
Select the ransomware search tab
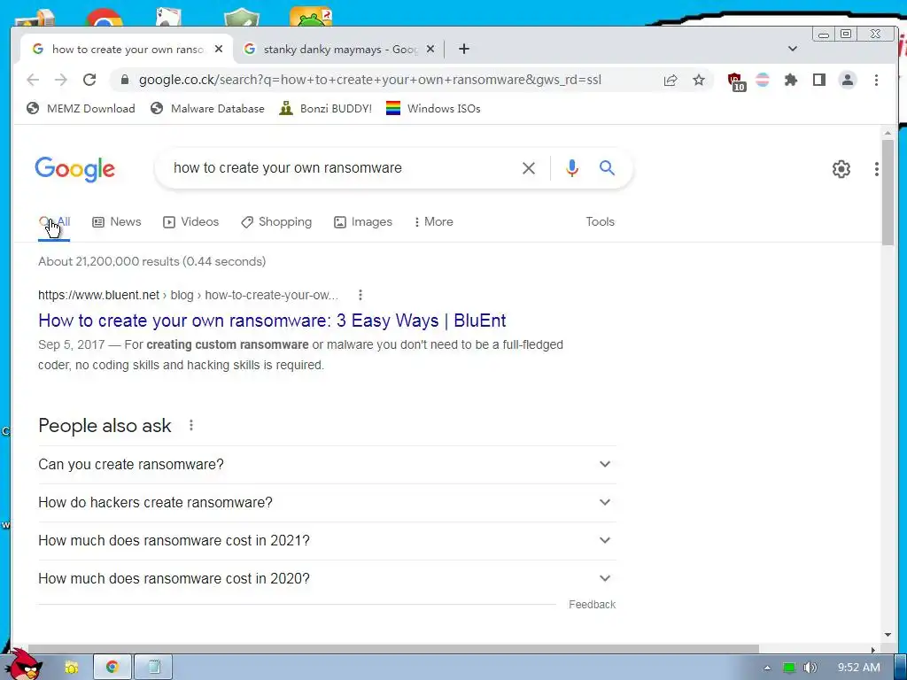[x=128, y=50]
